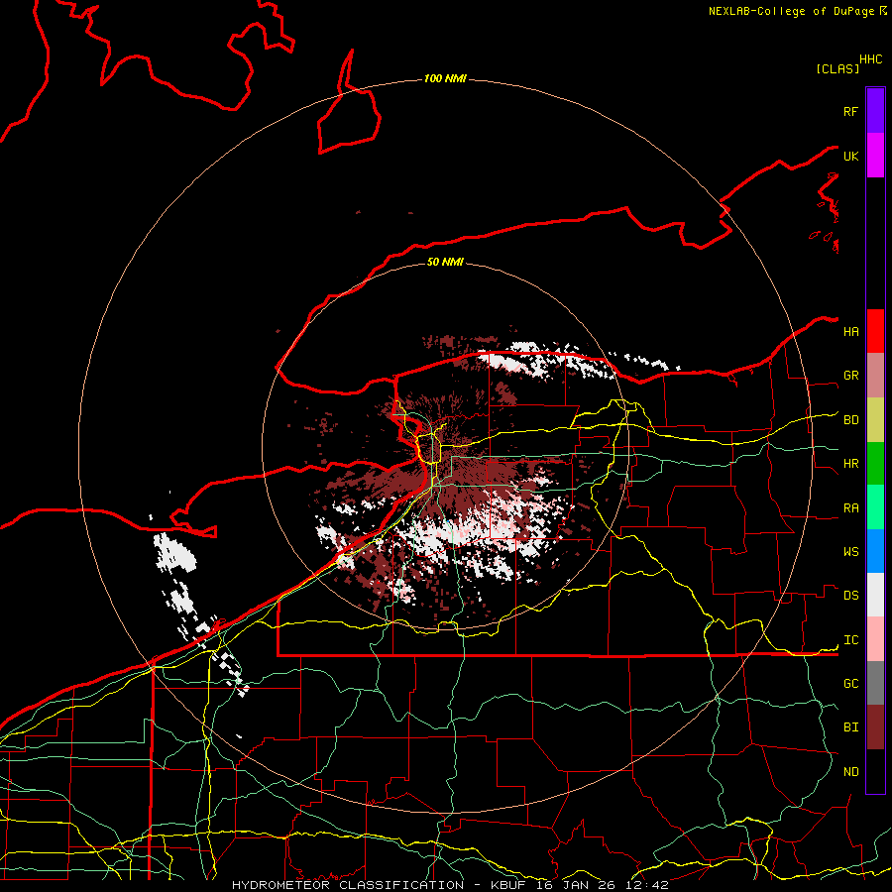This screenshot has width=892, height=892.
Task: Click the gray GC legend swatch
Action: pyautogui.click(x=875, y=683)
